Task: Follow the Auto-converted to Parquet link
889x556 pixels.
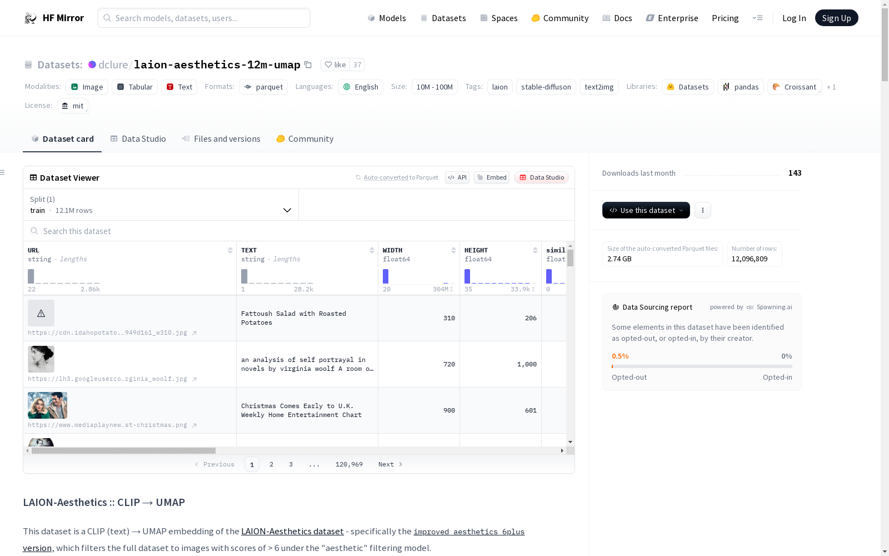Action: tap(401, 177)
